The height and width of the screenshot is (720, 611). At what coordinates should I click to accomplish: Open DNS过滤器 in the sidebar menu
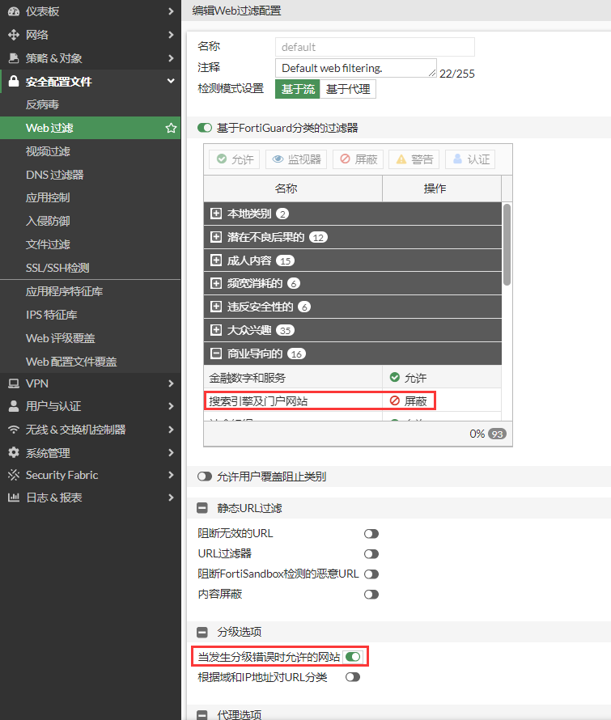[x=54, y=175]
